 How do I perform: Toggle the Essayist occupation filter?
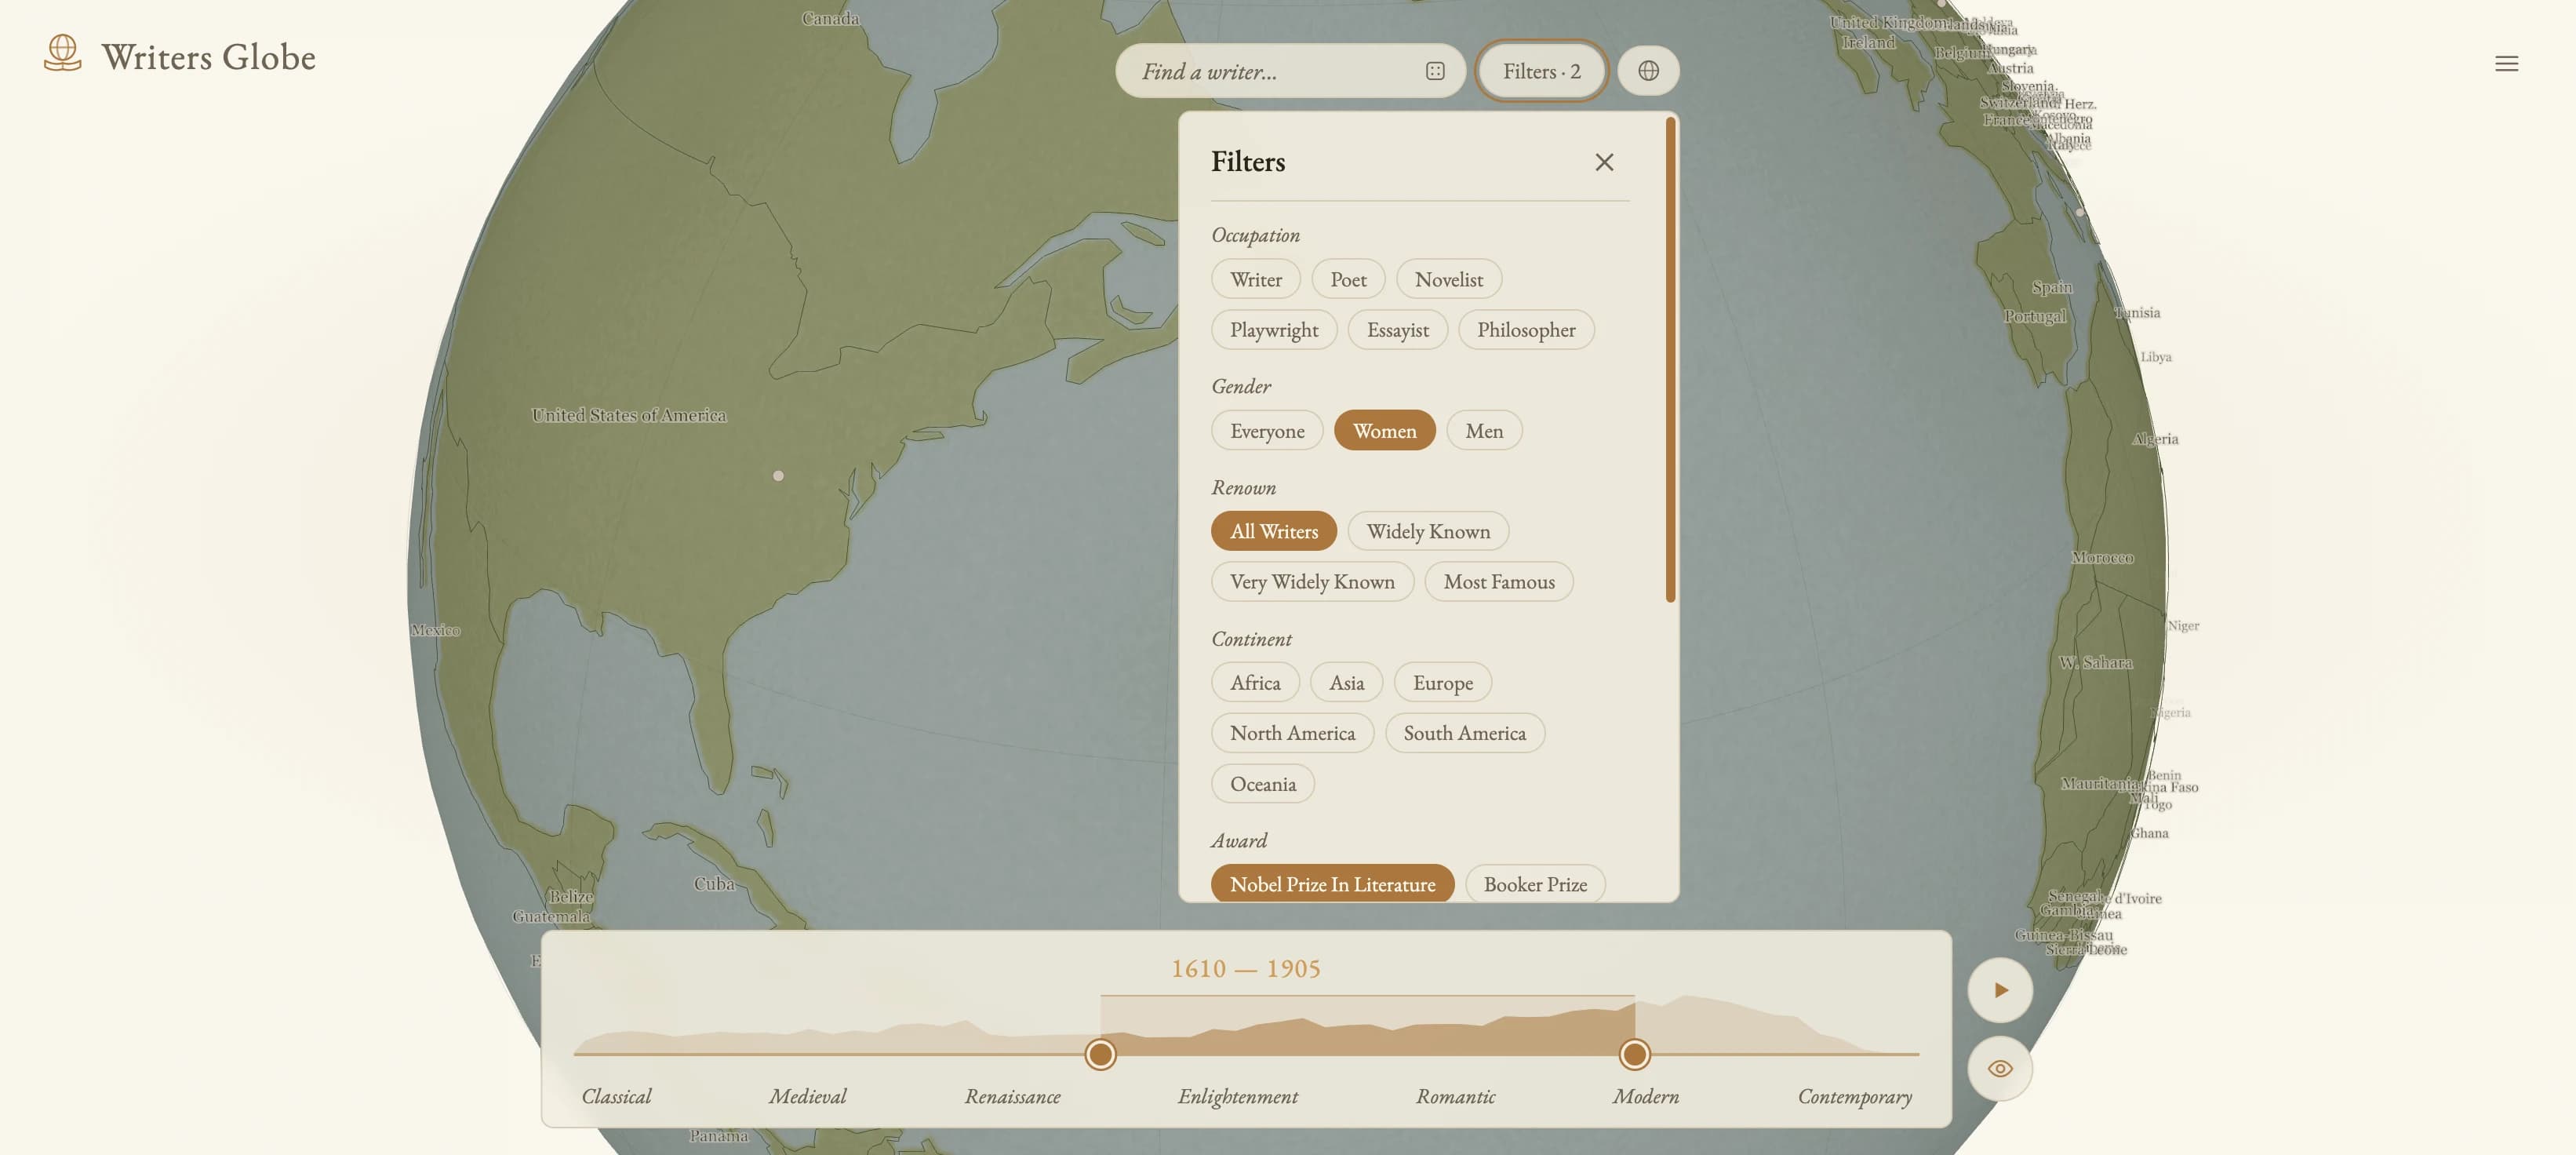point(1398,330)
